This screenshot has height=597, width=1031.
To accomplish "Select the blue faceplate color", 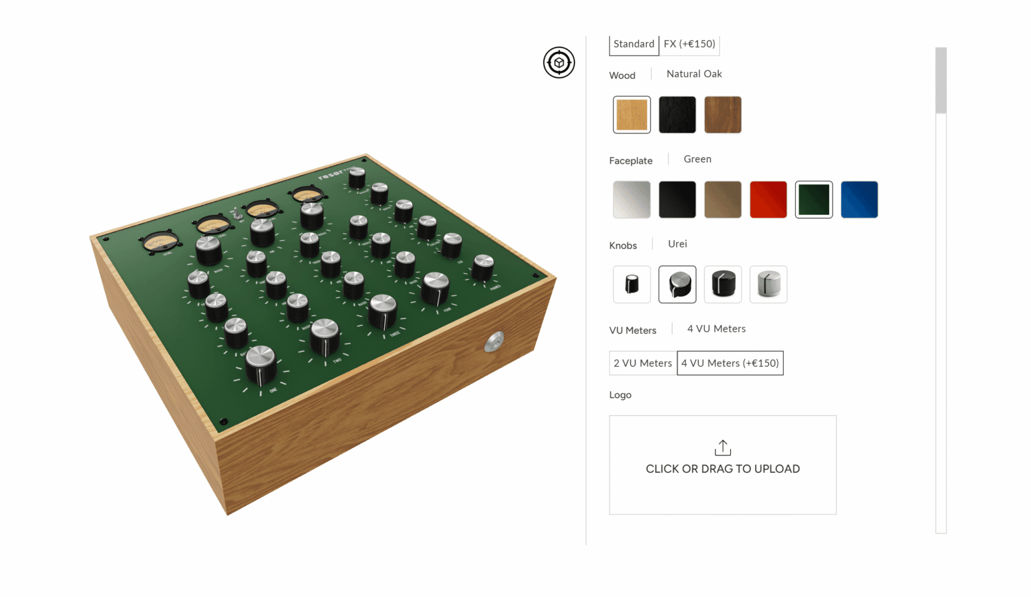I will (x=859, y=200).
